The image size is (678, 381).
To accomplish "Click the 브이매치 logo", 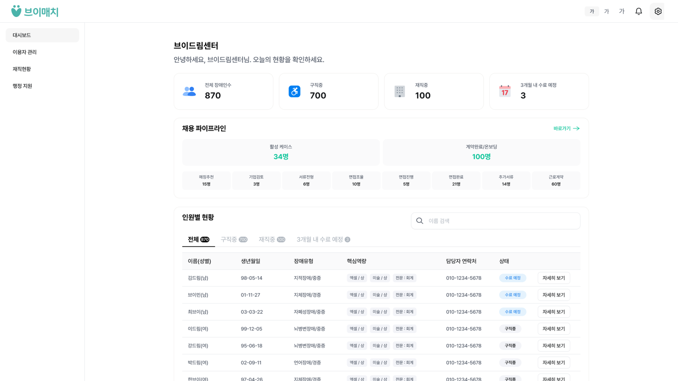I will click(35, 11).
